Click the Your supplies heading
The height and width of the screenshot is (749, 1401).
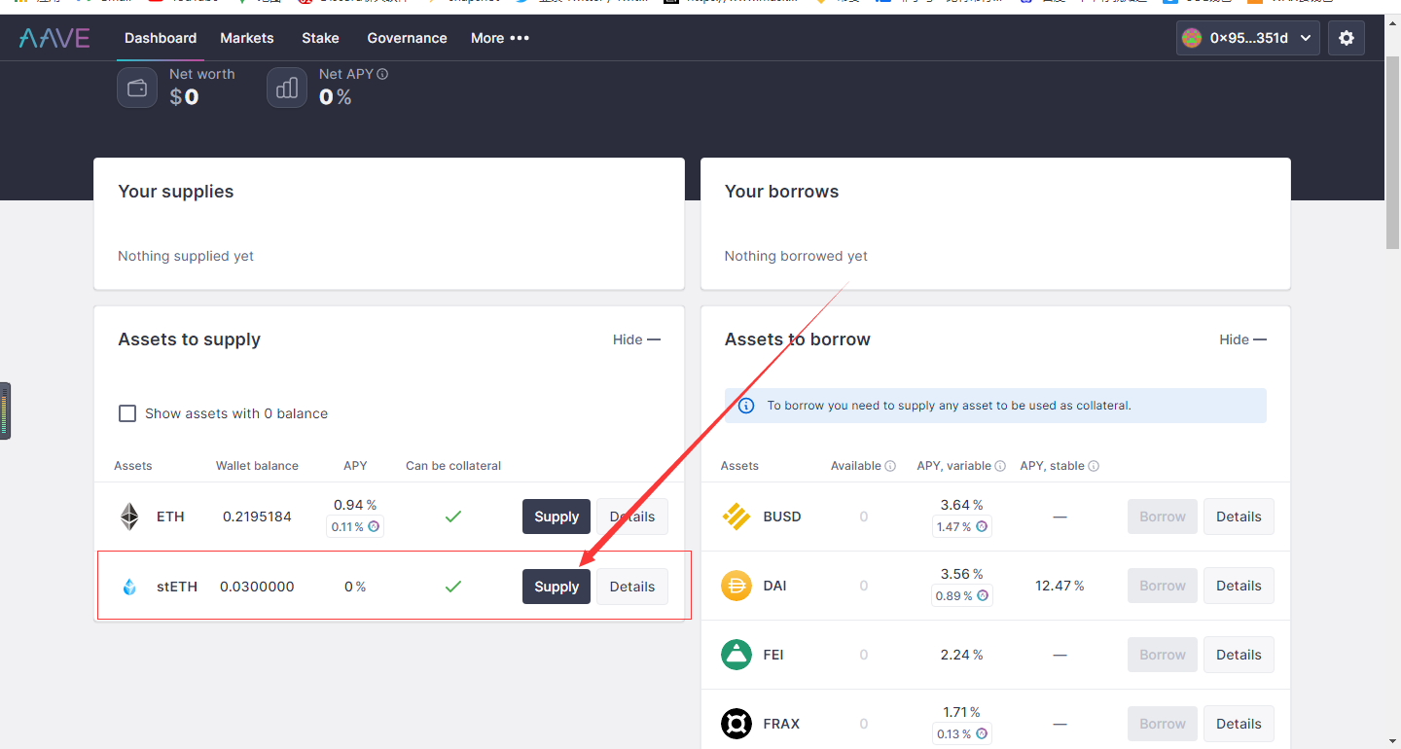click(176, 192)
